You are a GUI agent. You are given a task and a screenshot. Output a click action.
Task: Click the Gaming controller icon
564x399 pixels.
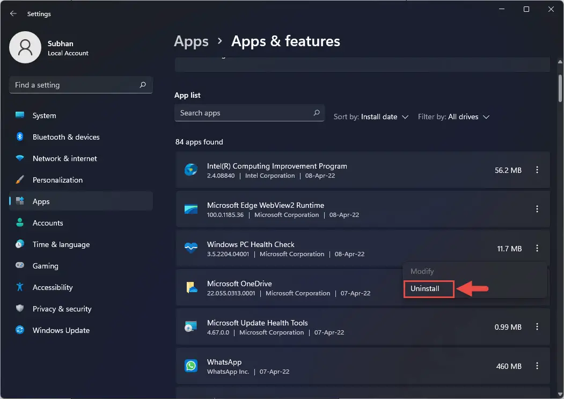click(20, 265)
